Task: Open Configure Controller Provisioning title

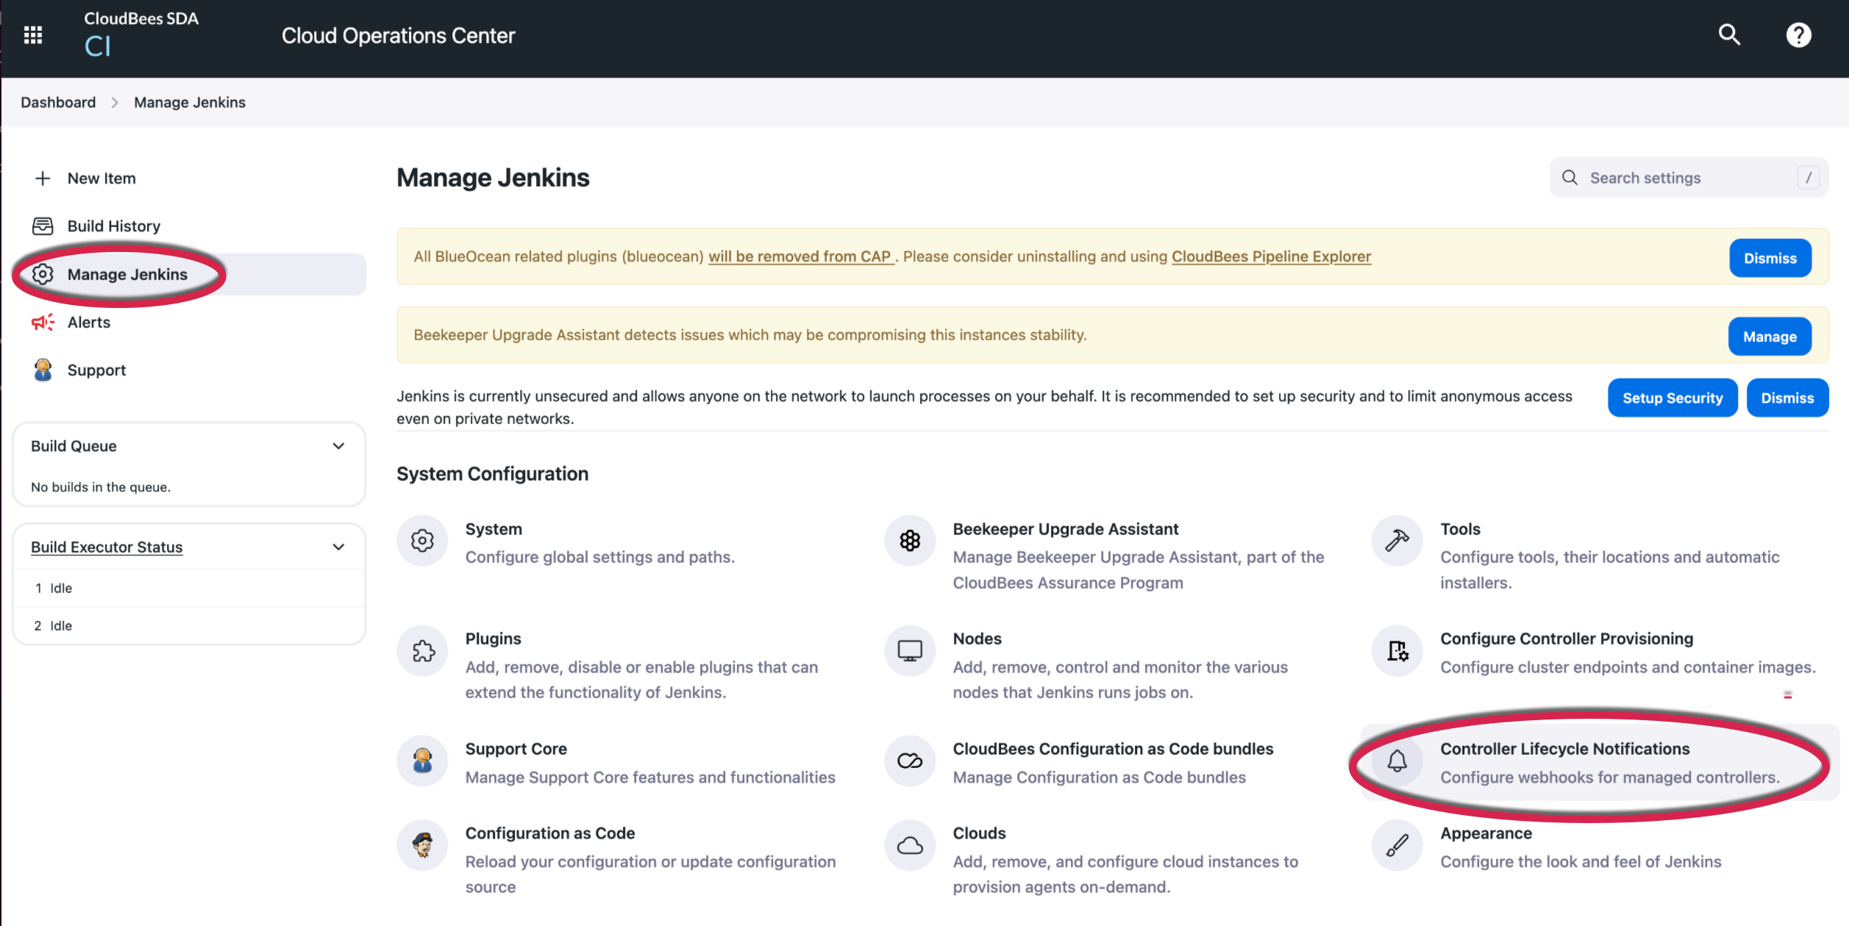Action: 1567,639
